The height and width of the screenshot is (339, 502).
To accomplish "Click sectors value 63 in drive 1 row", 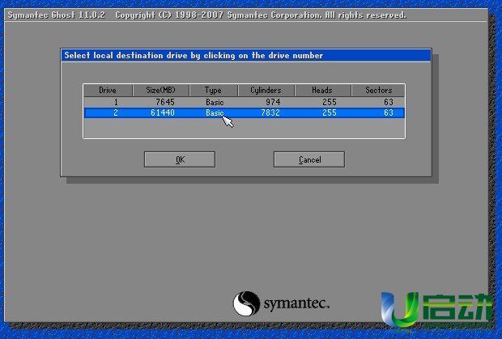I will (x=389, y=102).
